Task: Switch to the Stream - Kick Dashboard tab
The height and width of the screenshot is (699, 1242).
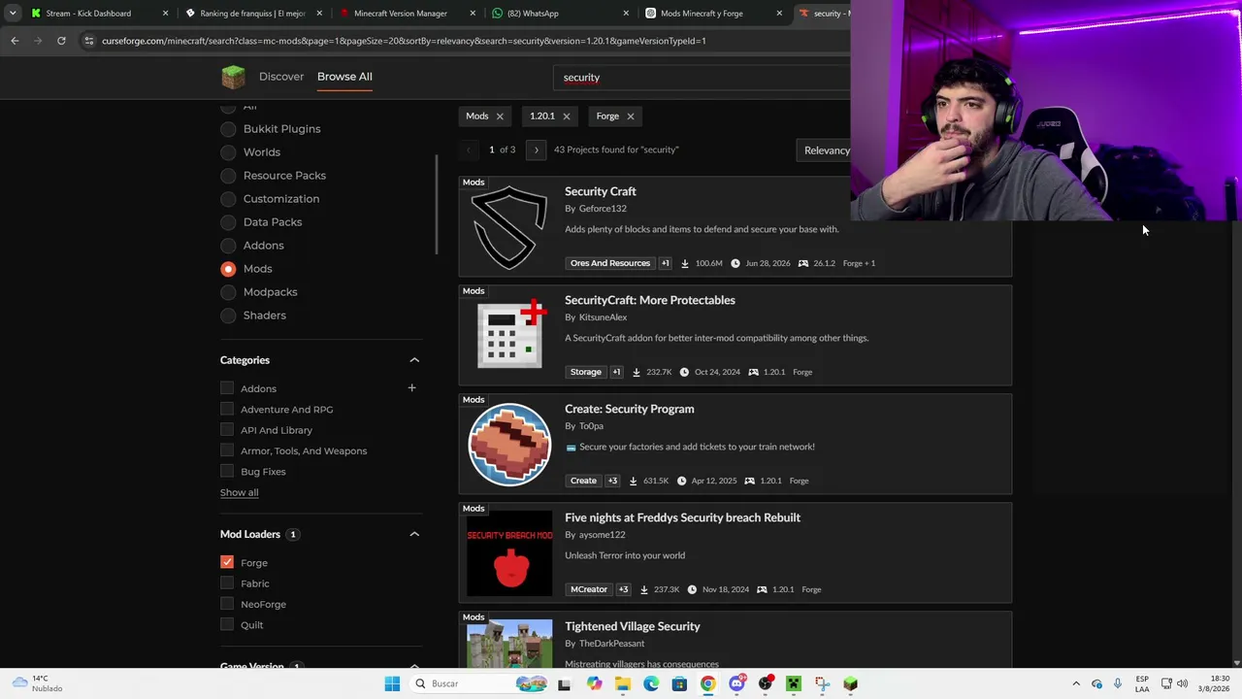Action: pyautogui.click(x=99, y=14)
